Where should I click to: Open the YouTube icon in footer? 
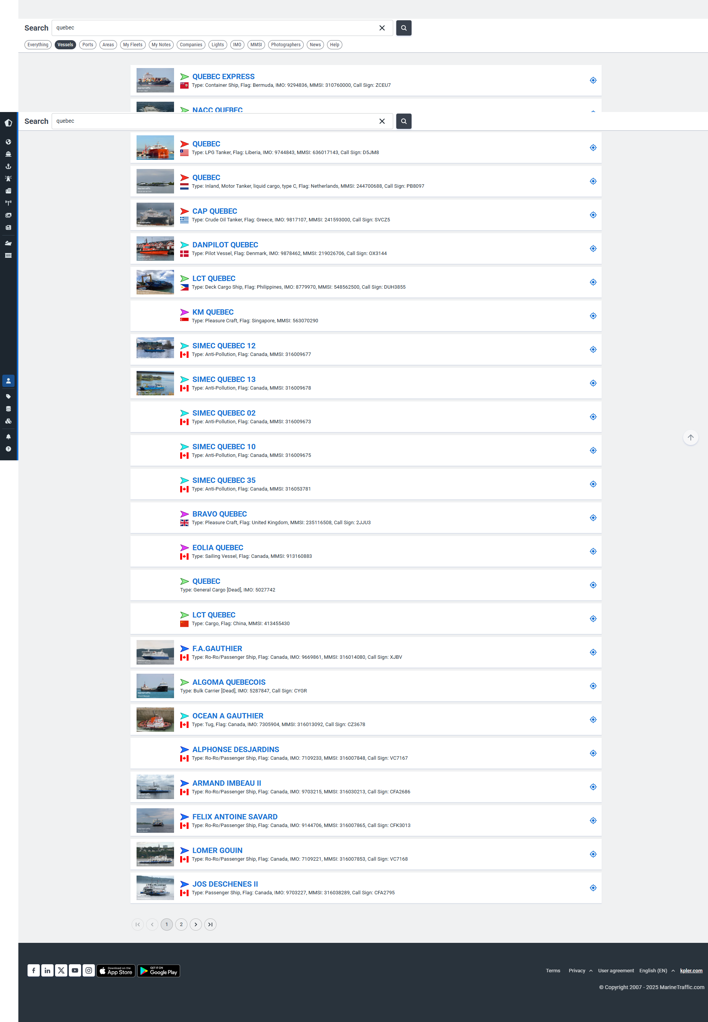(x=75, y=970)
